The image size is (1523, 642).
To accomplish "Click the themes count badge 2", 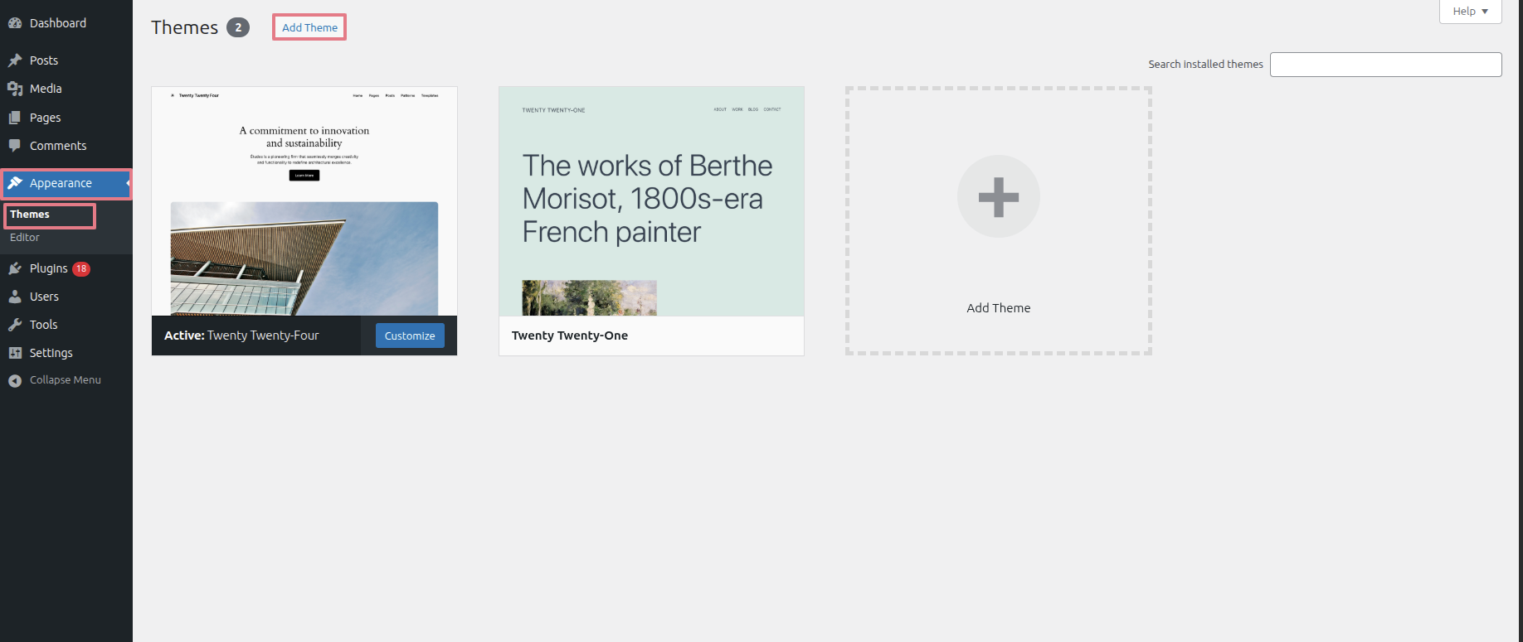I will click(238, 27).
